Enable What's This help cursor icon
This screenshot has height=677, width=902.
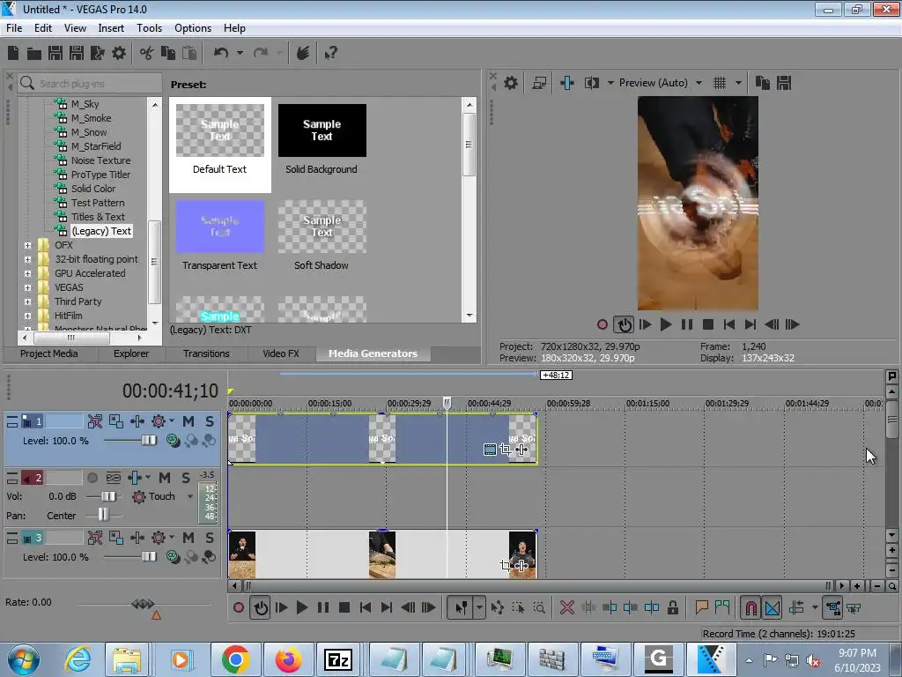[330, 53]
